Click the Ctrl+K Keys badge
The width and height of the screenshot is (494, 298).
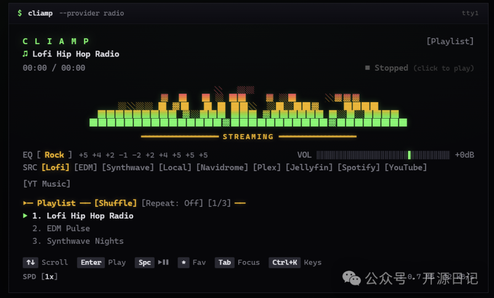click(x=285, y=262)
